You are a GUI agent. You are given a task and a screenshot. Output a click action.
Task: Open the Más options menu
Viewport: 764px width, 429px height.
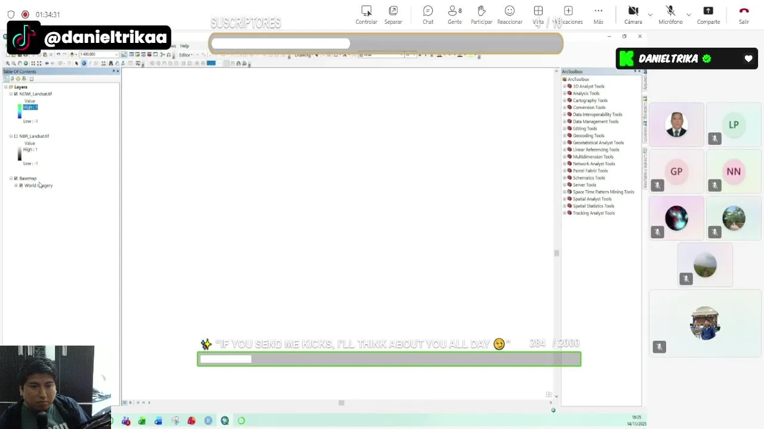click(598, 14)
